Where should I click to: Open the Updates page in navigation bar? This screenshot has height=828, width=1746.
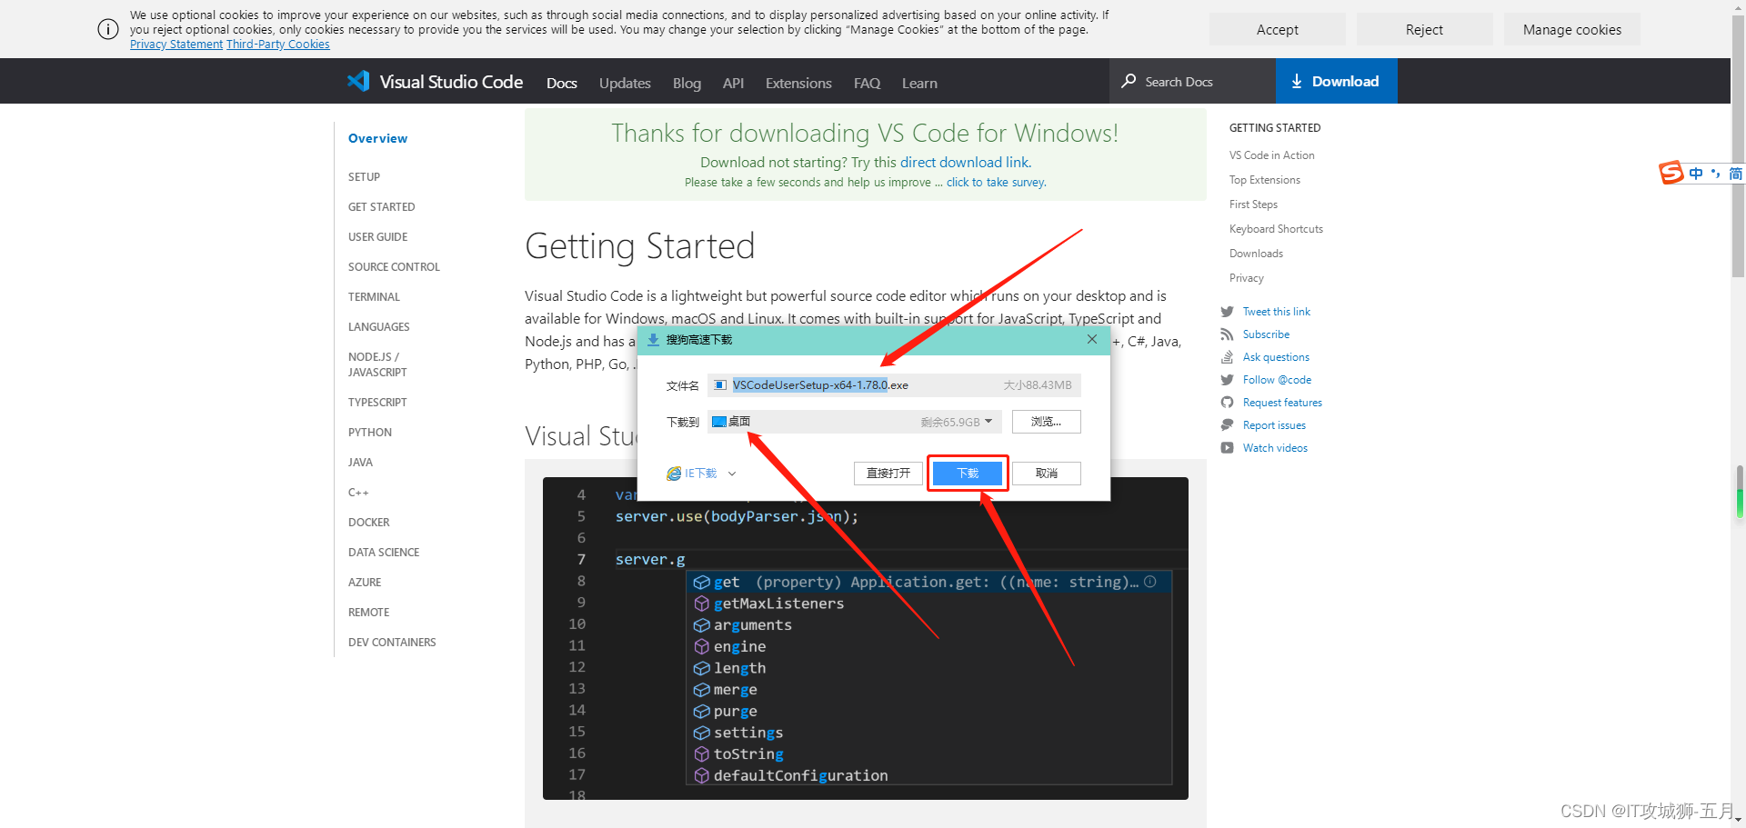[x=625, y=83]
